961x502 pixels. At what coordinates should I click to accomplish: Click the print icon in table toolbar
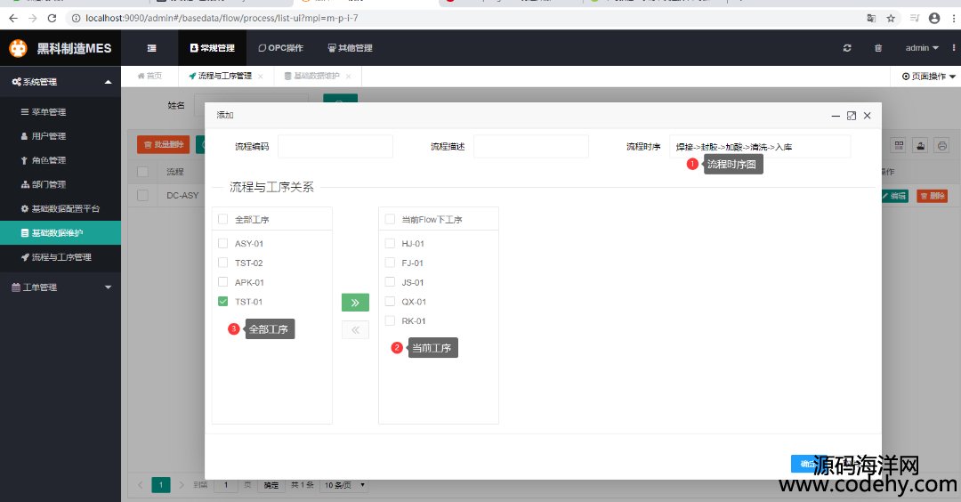click(x=942, y=145)
